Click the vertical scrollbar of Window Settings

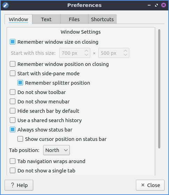(159, 89)
